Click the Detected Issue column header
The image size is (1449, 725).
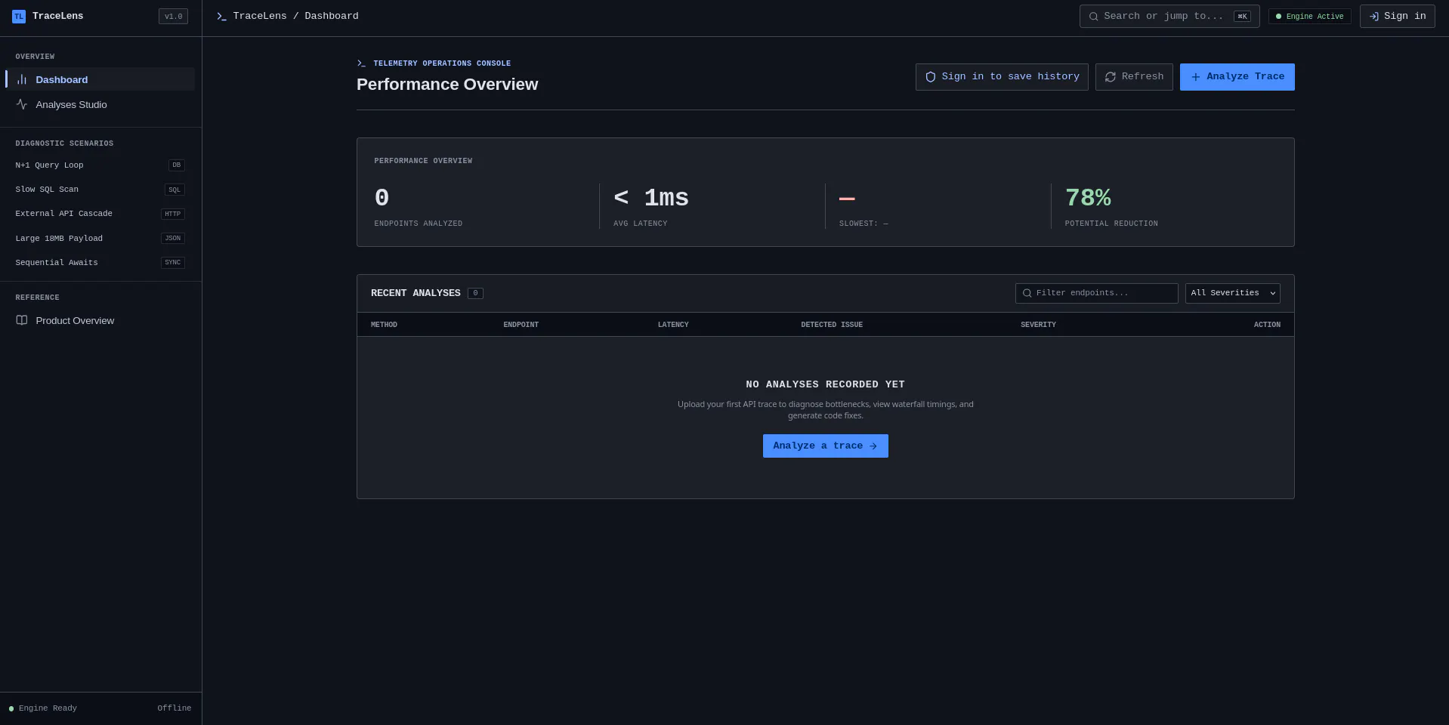click(x=832, y=325)
